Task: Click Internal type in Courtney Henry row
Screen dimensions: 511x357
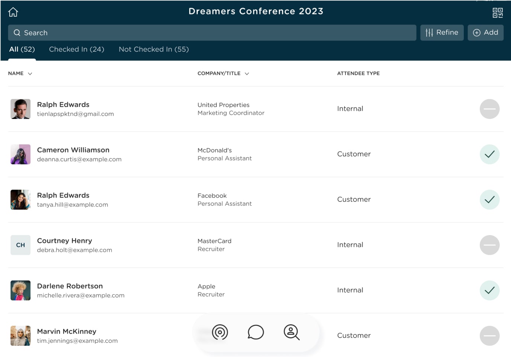Action: coord(350,245)
